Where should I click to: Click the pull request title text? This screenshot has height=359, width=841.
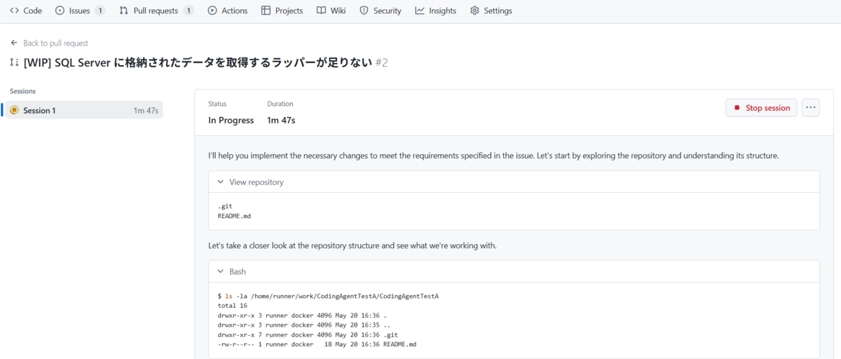tap(197, 62)
